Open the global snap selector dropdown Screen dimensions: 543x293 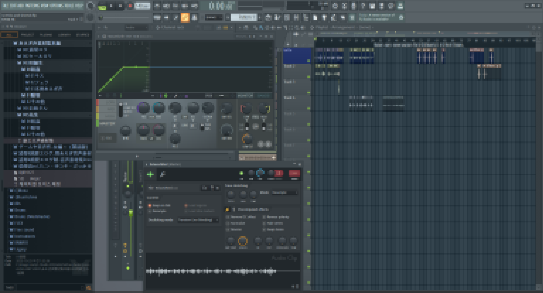coord(214,18)
